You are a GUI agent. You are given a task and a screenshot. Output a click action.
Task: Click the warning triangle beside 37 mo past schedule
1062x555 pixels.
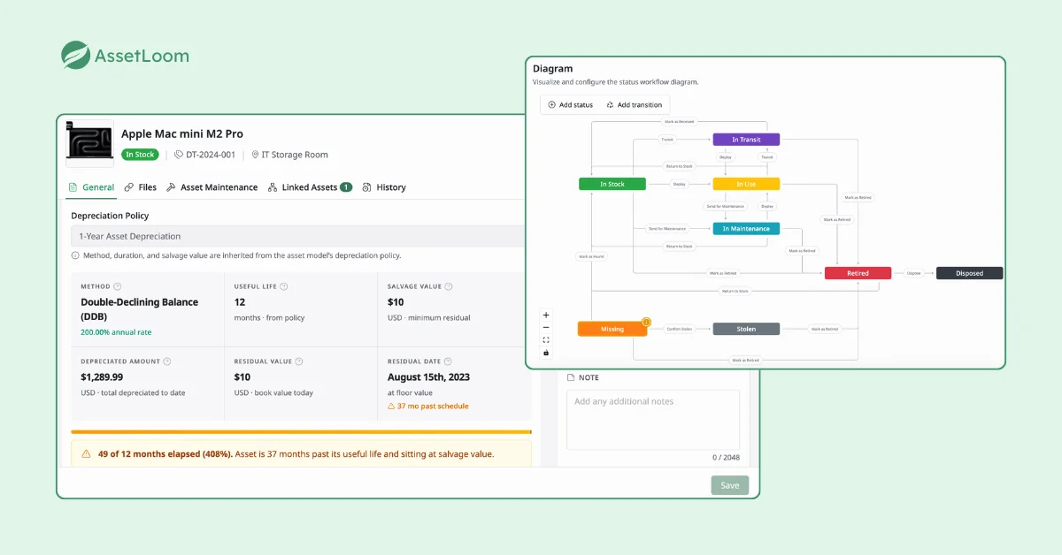392,407
